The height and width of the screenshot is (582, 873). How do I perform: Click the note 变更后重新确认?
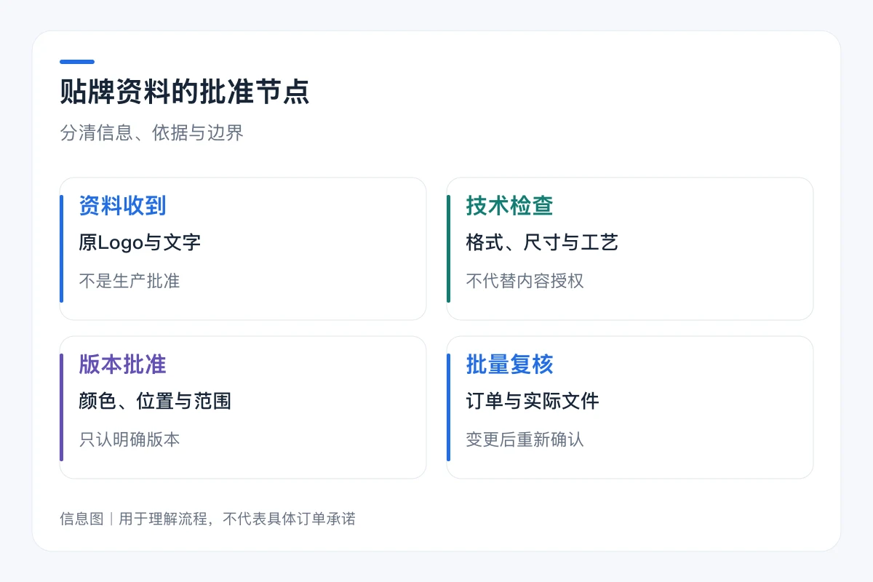(x=525, y=439)
